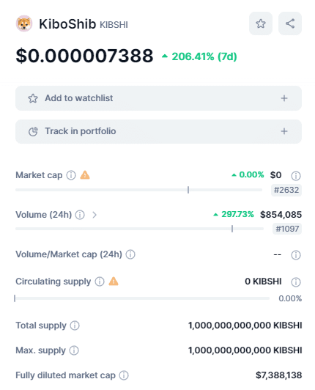The image size is (315, 390).
Task: Expand Volume (24h) chevron arrow
Action: [x=94, y=215]
